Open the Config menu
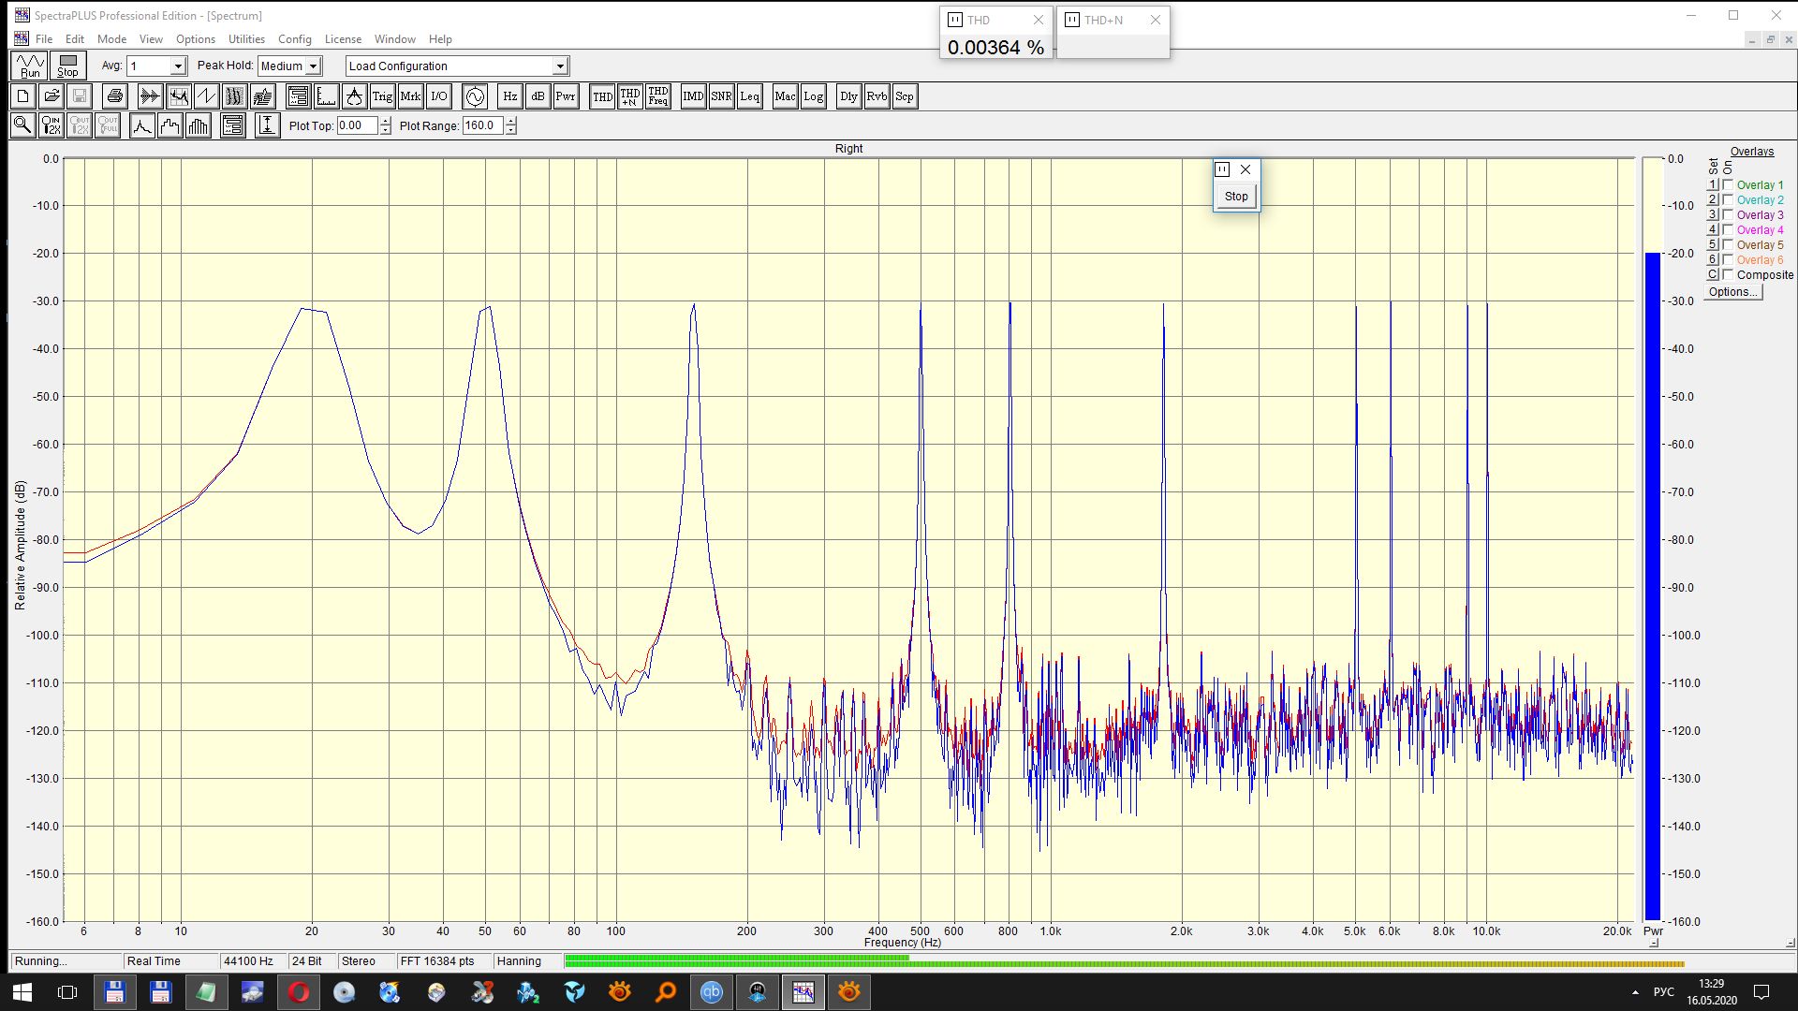The width and height of the screenshot is (1798, 1011). click(294, 39)
